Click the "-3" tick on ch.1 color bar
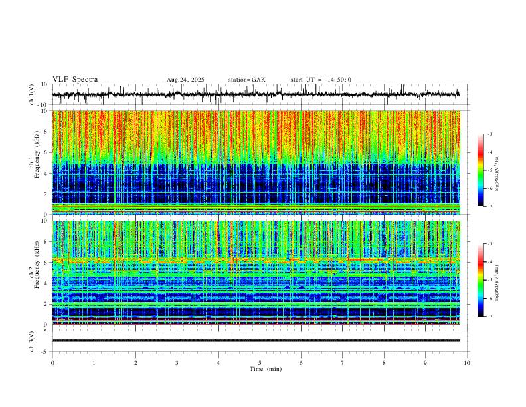Image resolution: width=526 pixels, height=407 pixels. (489, 134)
